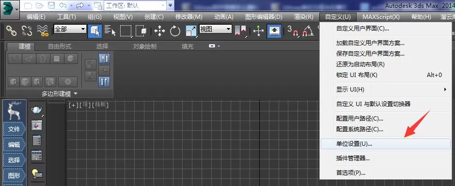Image resolution: width=455 pixels, height=186 pixels.
Task: Open the 动画(A) menu
Action: coord(224,17)
